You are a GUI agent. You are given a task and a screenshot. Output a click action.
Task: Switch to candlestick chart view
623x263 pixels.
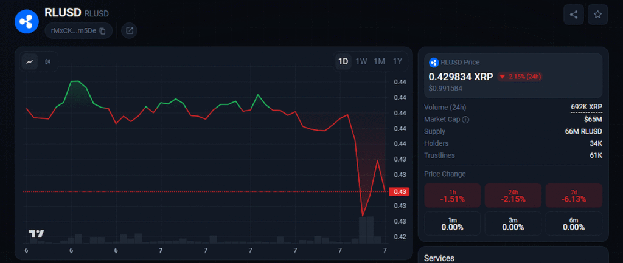(48, 61)
